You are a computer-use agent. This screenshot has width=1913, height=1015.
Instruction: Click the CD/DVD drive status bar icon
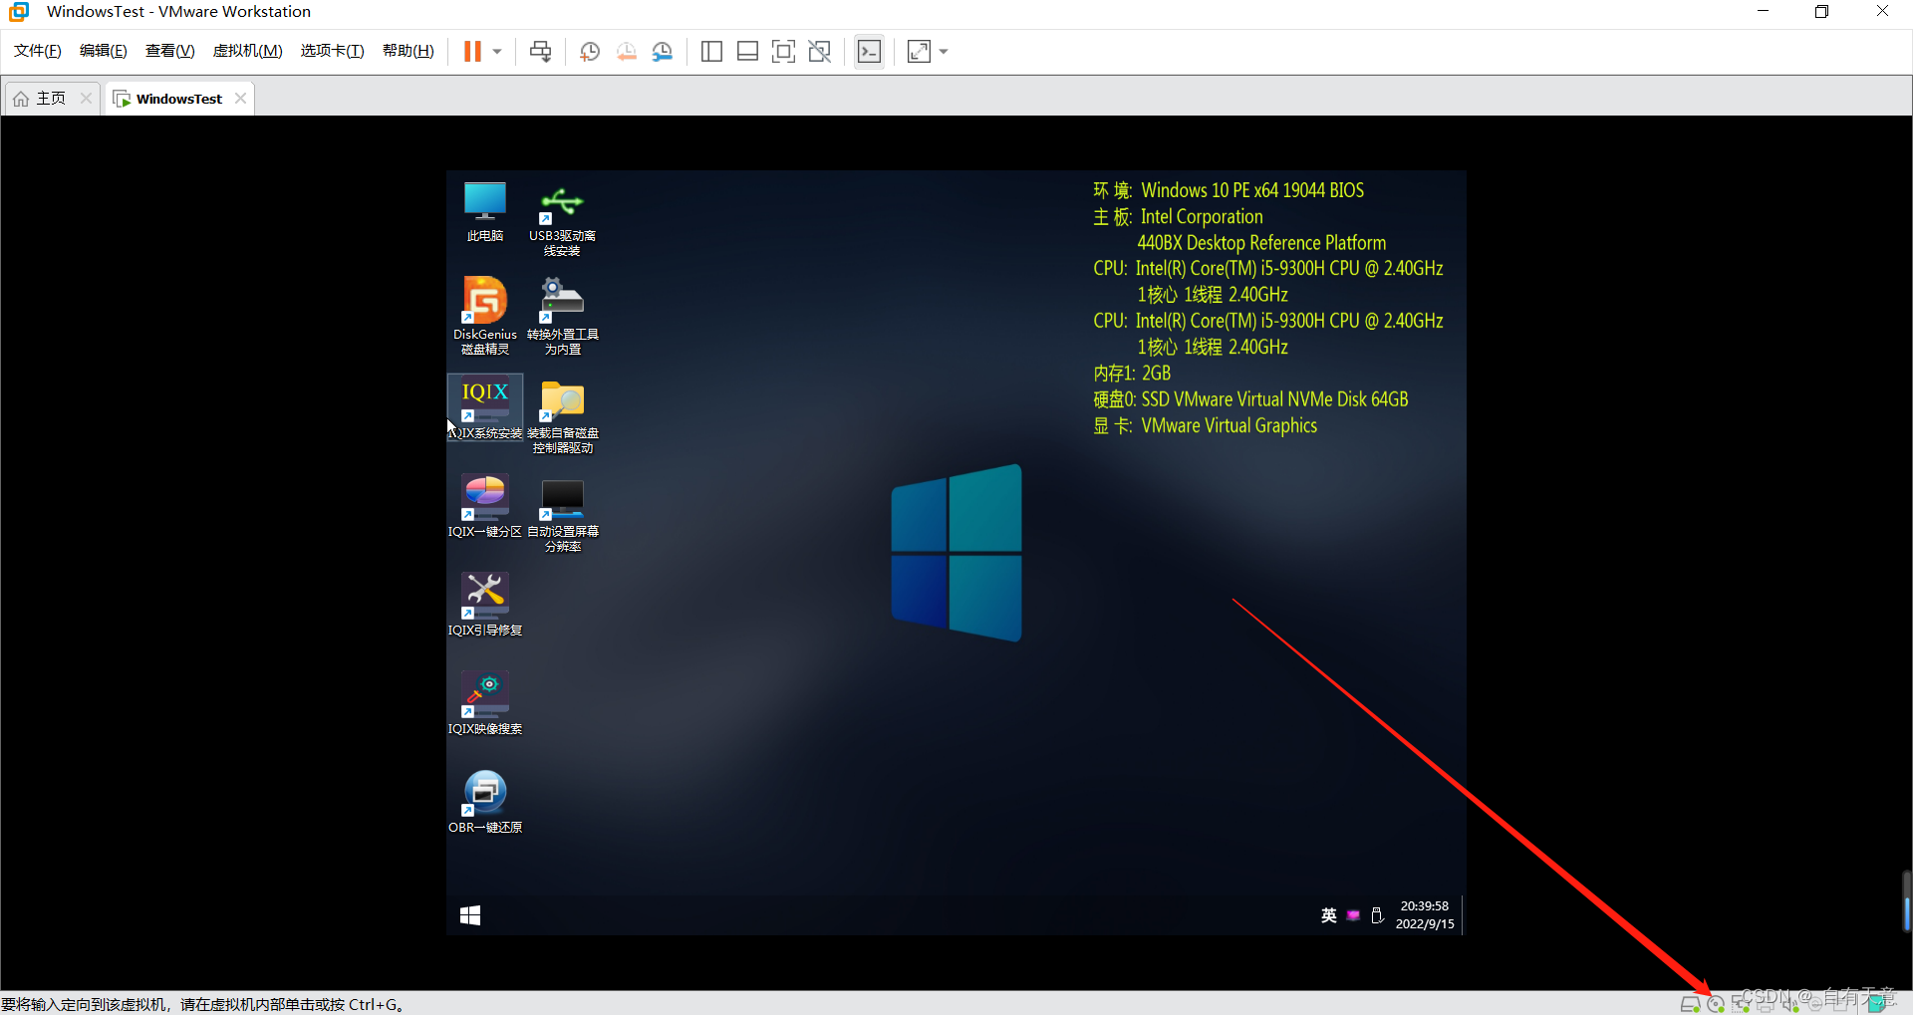pos(1716,1004)
